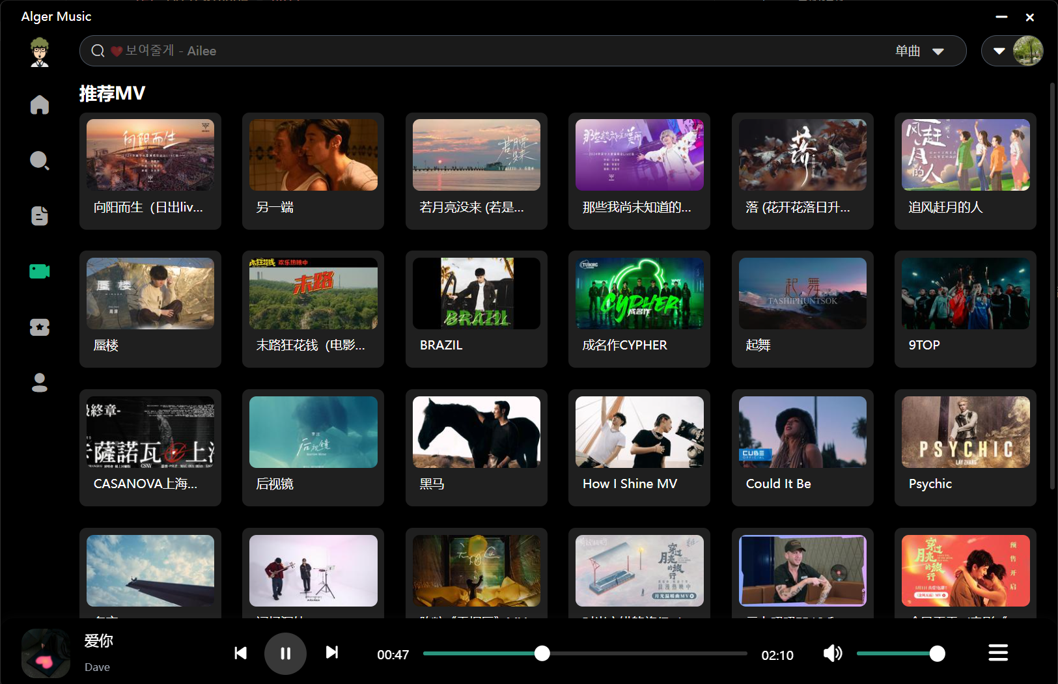Open the BRAZIL MV thumbnail
This screenshot has width=1058, height=684.
click(x=476, y=294)
